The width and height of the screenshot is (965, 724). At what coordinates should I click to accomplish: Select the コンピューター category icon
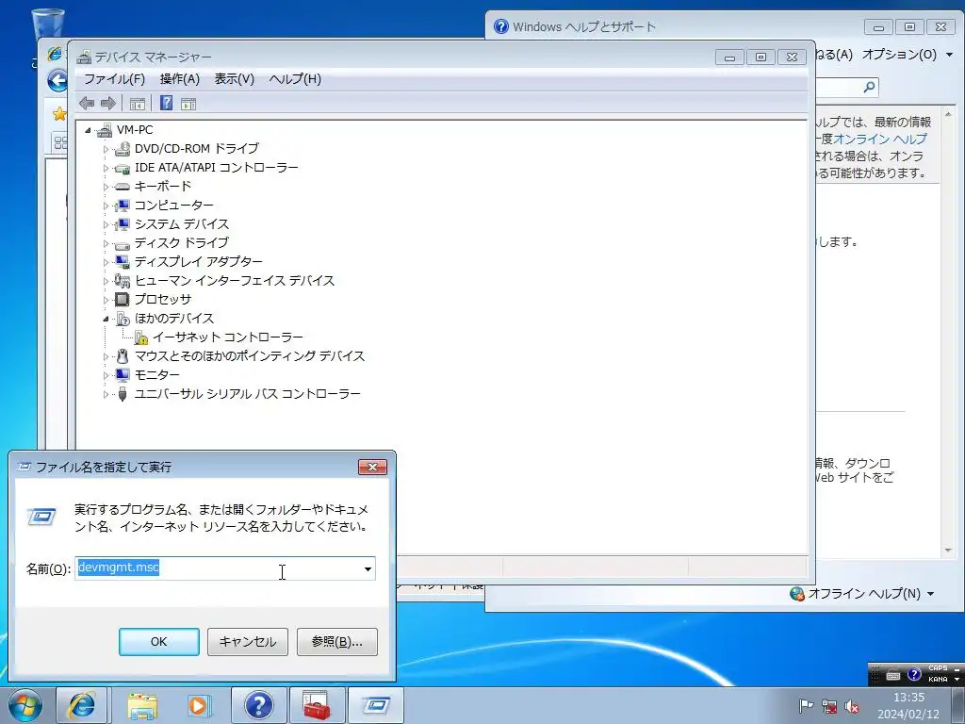coord(123,205)
